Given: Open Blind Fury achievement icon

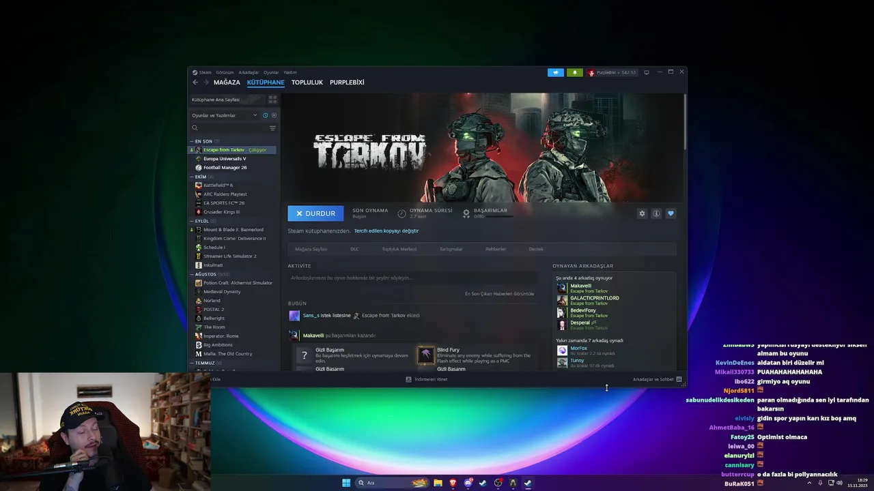Looking at the screenshot, I should coord(426,355).
